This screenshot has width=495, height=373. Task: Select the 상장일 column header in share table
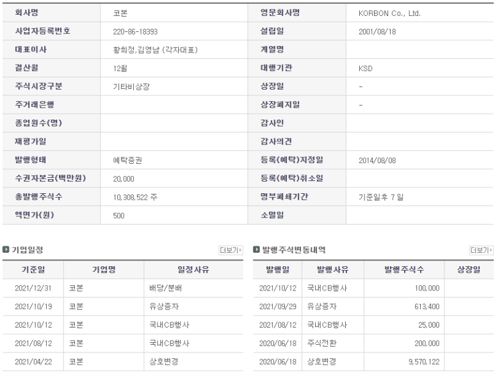pos(469,269)
